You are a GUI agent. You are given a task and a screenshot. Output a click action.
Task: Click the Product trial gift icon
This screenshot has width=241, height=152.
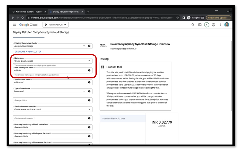pyautogui.click(x=102, y=67)
